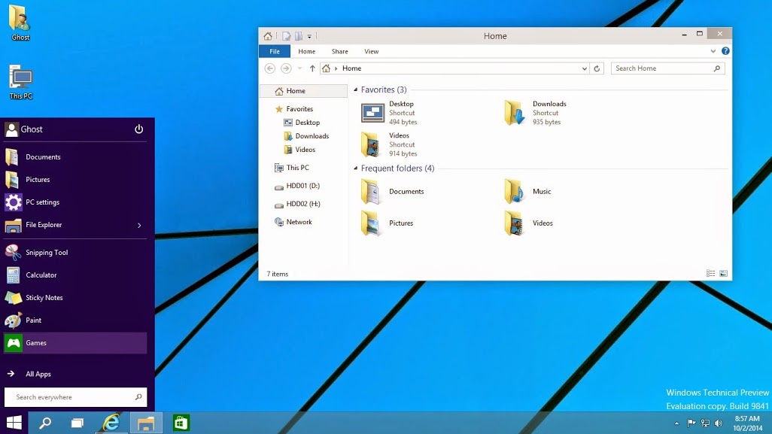The width and height of the screenshot is (772, 434).
Task: Collapse Frequent folders (4) group
Action: (x=355, y=168)
